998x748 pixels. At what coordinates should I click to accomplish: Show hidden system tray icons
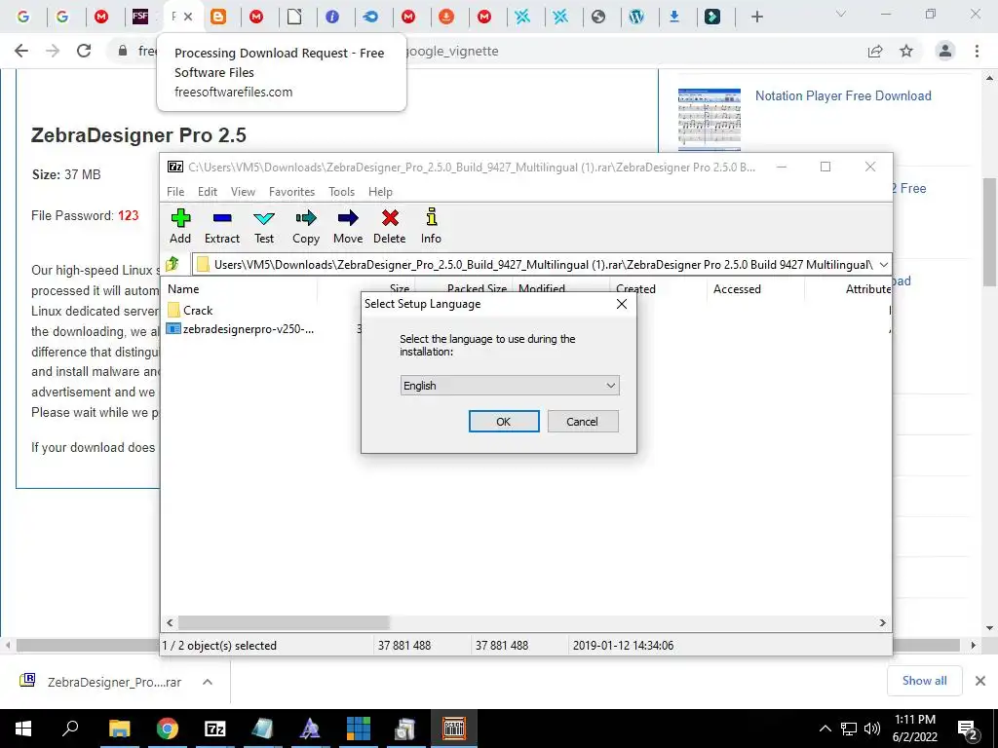[x=825, y=729]
